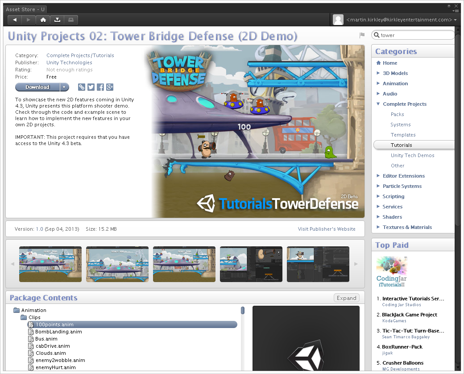Share on Twitter icon

click(x=91, y=87)
